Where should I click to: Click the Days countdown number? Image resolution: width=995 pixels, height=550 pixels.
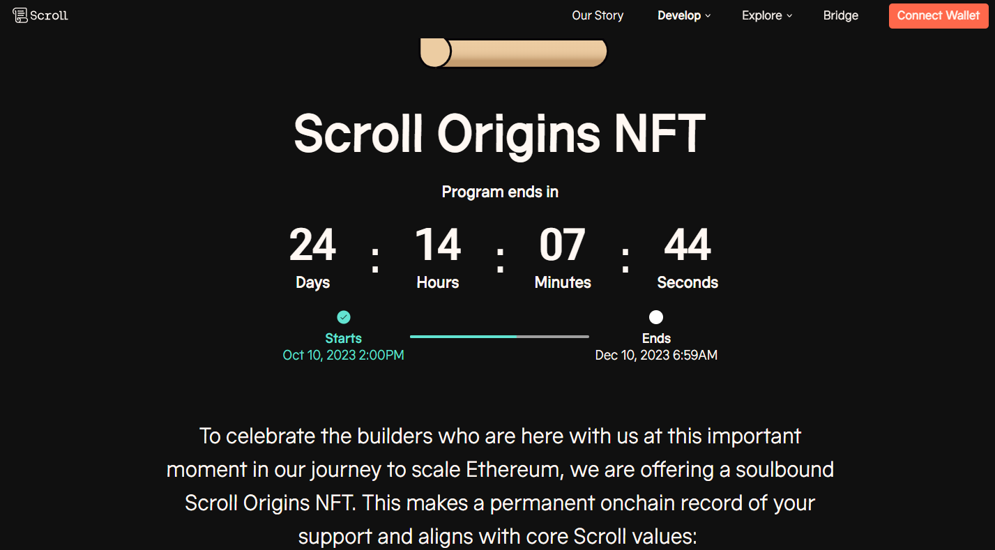pos(312,245)
